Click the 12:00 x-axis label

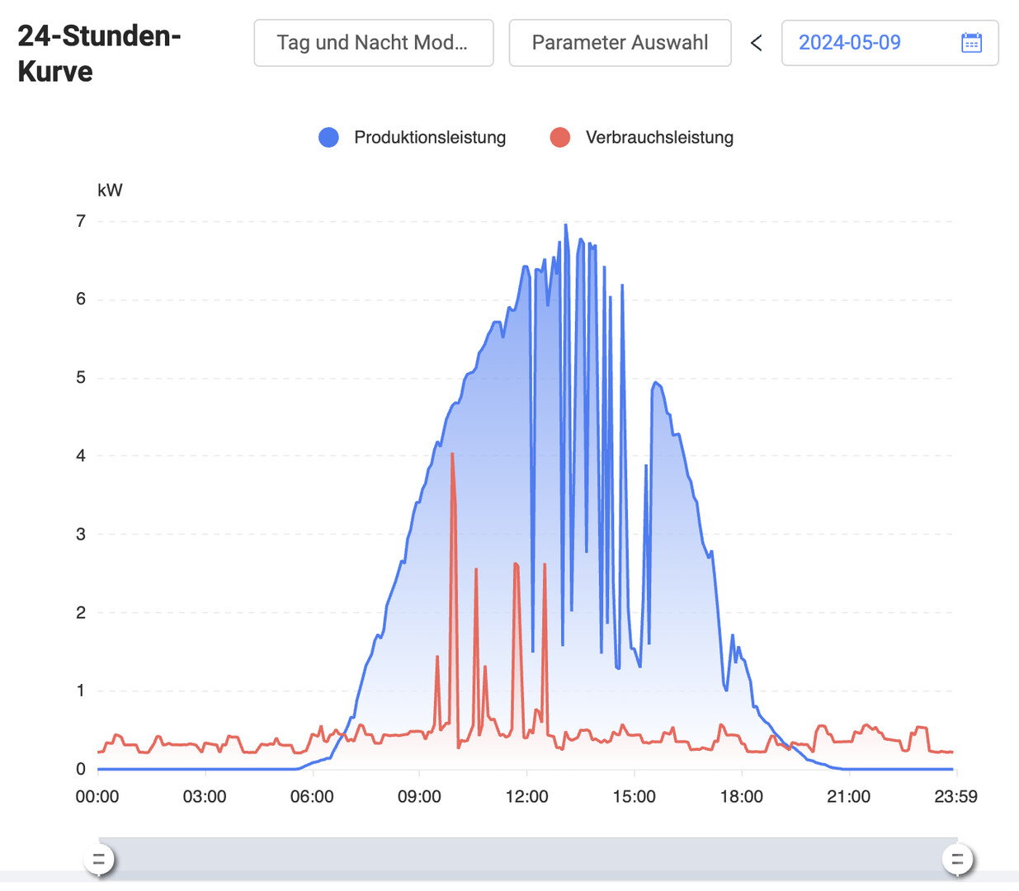(x=526, y=797)
